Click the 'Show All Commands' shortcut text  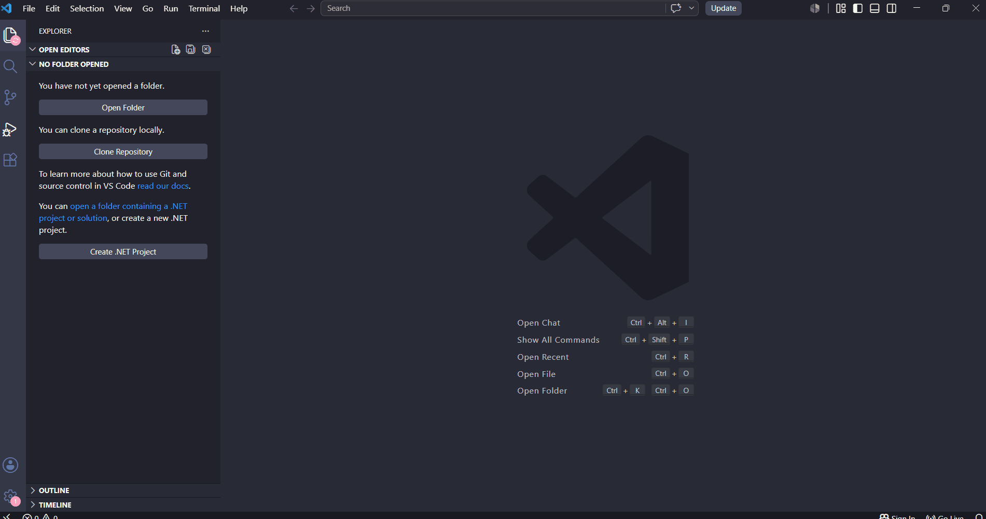558,340
